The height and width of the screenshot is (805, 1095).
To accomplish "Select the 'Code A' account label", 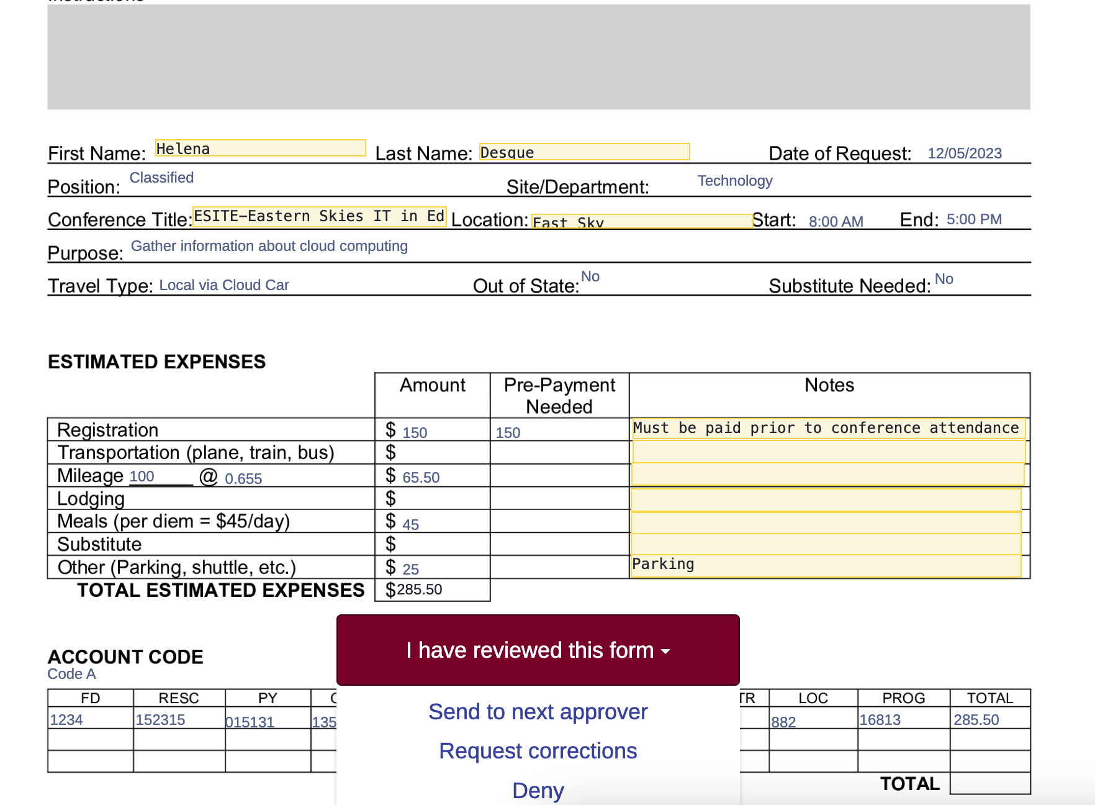I will click(71, 674).
